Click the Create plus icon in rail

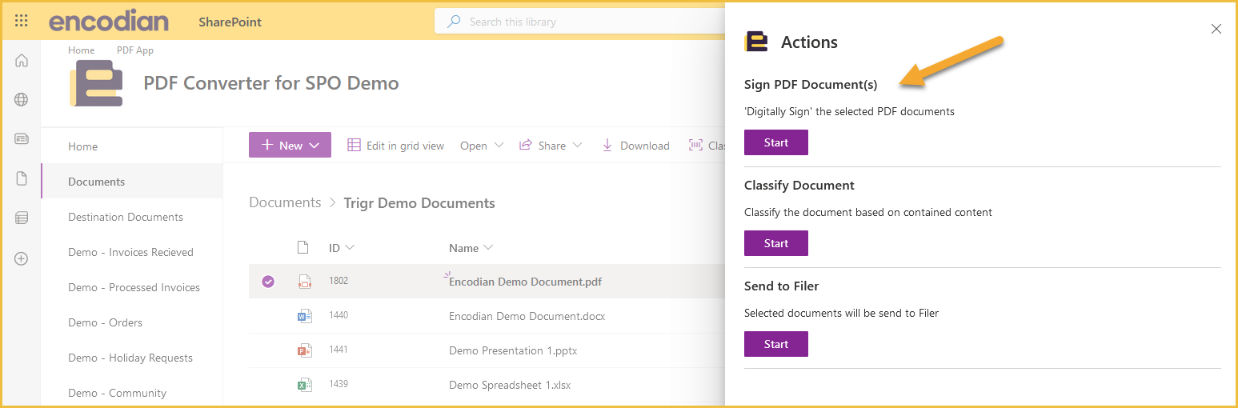tap(22, 258)
